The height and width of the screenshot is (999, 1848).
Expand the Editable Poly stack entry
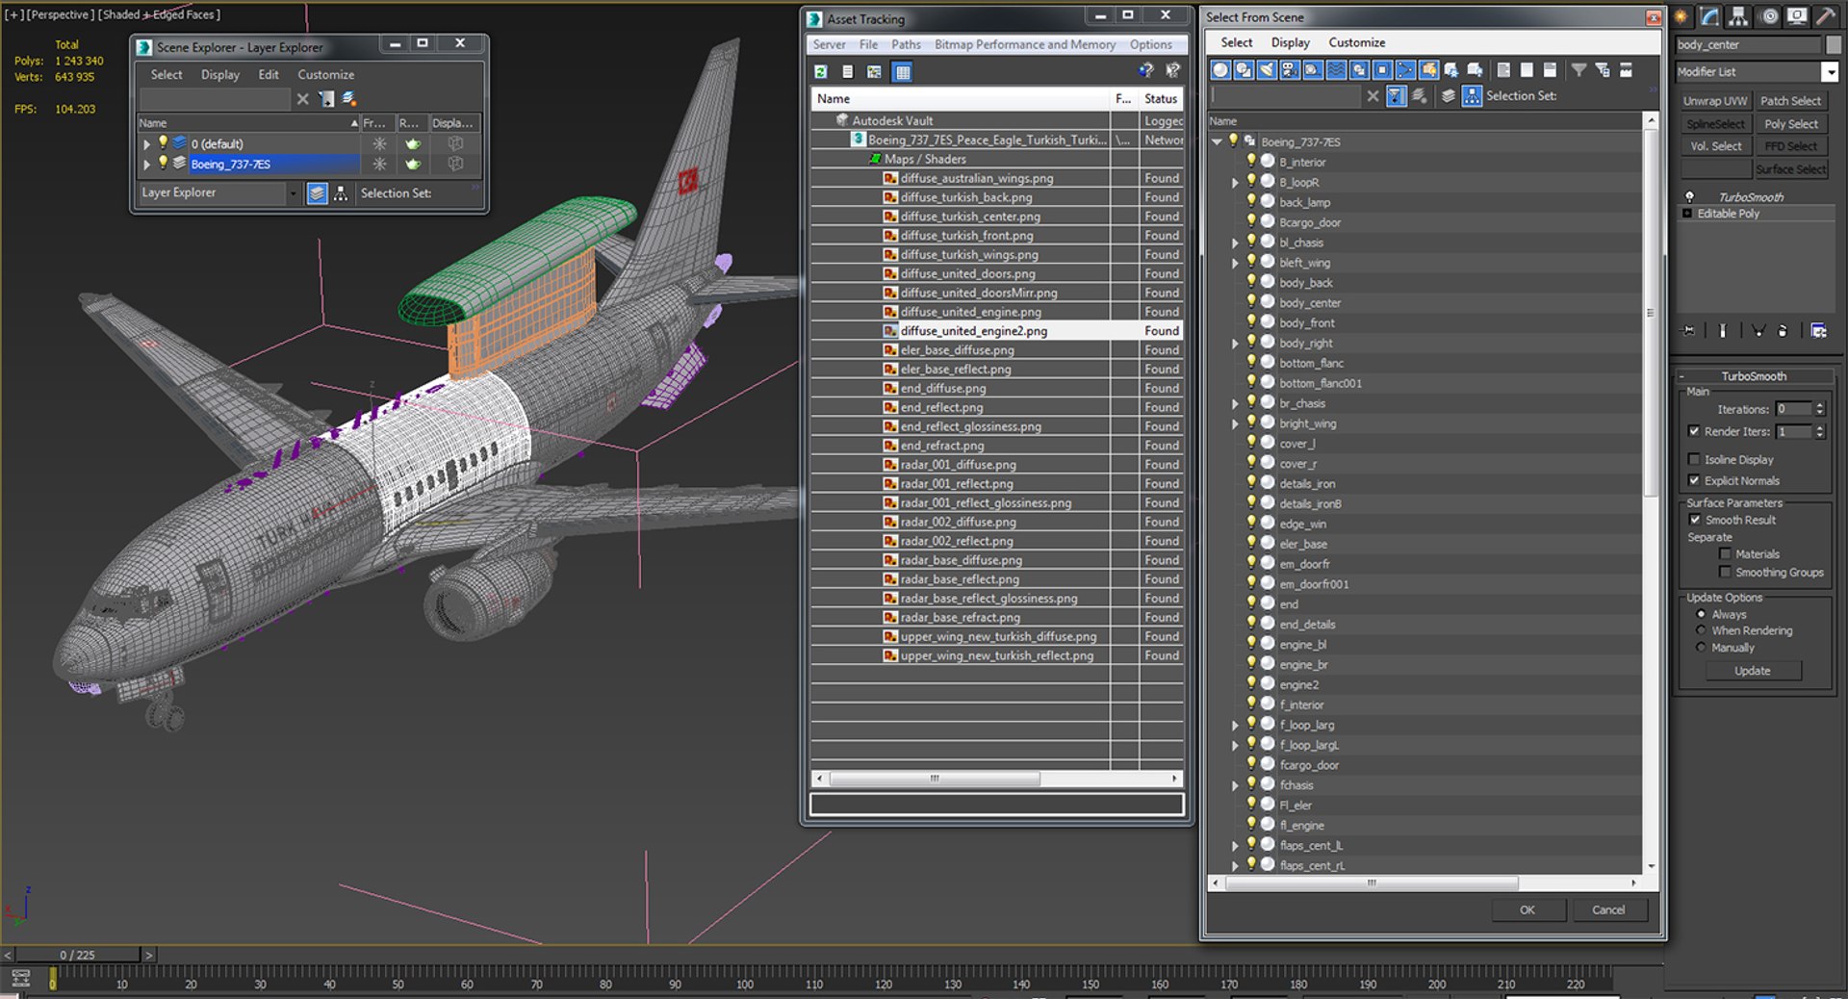pos(1687,213)
